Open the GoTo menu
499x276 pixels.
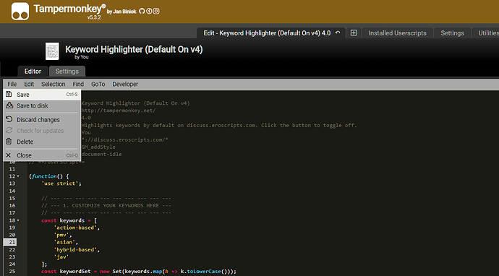tap(98, 84)
